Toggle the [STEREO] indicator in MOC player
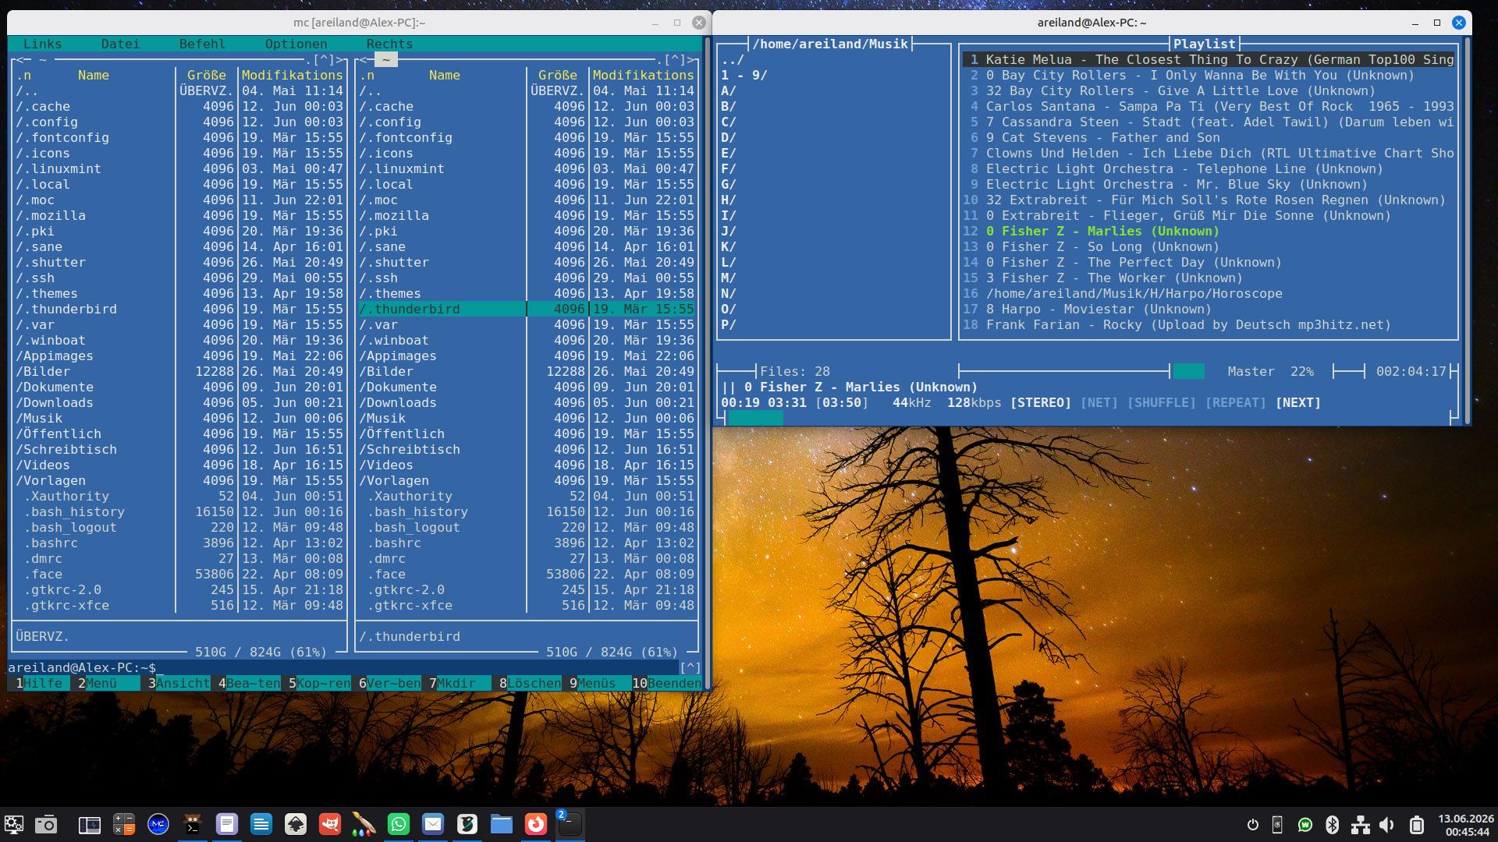The height and width of the screenshot is (842, 1498). [1041, 403]
